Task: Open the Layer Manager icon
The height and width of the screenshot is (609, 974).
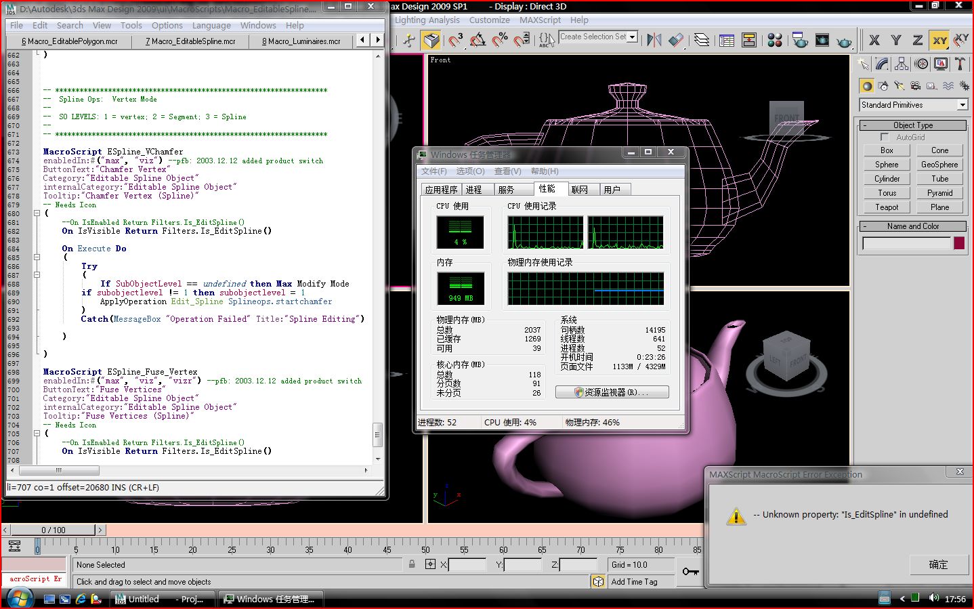Action: pyautogui.click(x=702, y=40)
